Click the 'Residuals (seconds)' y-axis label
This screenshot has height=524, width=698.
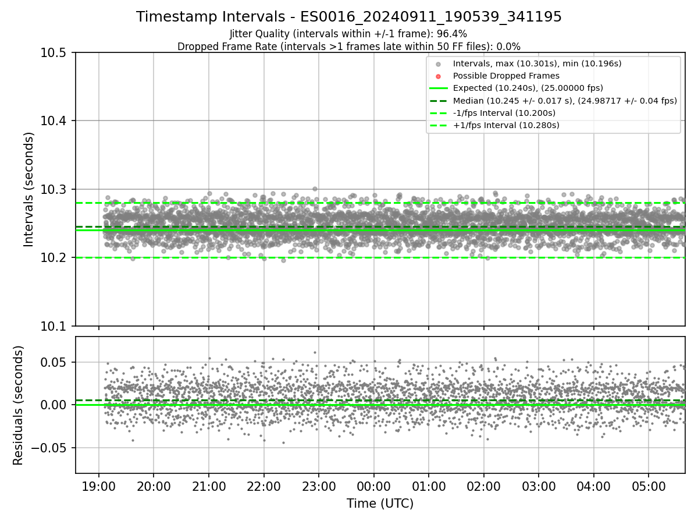click(19, 405)
